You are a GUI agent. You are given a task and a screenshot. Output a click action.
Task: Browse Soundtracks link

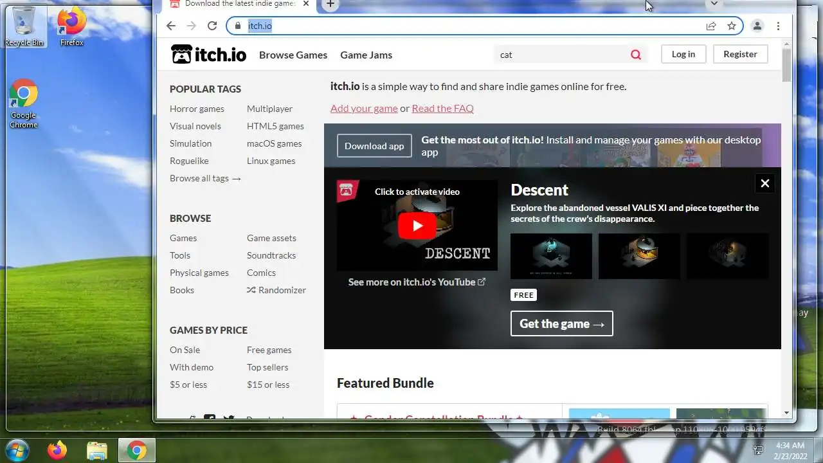[x=271, y=255]
